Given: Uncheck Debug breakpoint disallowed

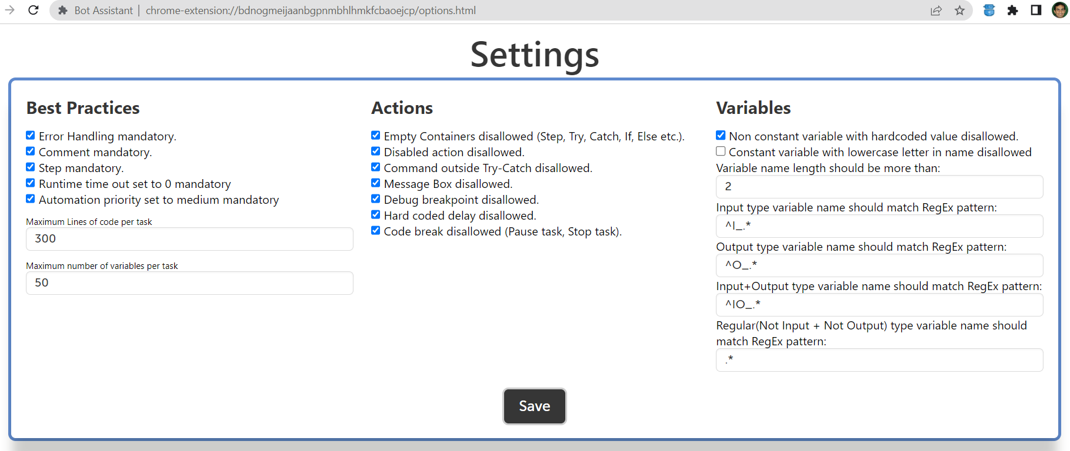Looking at the screenshot, I should click(x=375, y=198).
